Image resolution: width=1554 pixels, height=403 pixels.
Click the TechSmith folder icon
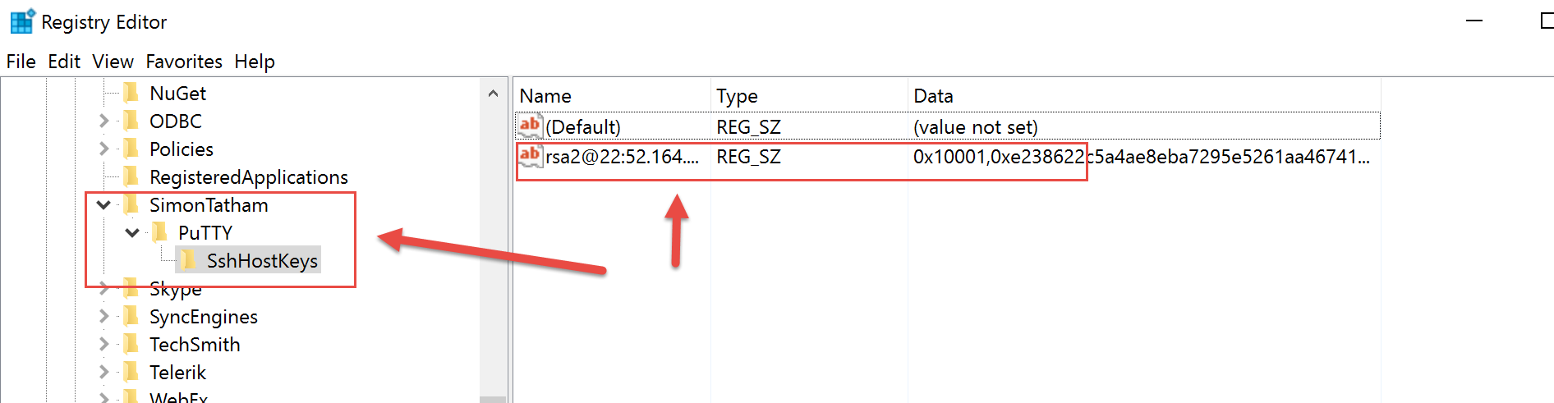click(x=131, y=344)
